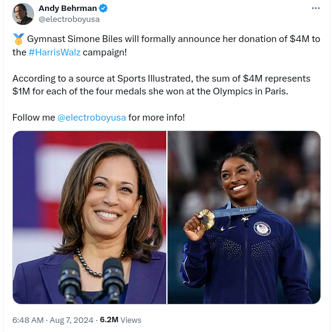Click the blue verified checkmark badge
This screenshot has height=332, width=332.
tap(103, 9)
